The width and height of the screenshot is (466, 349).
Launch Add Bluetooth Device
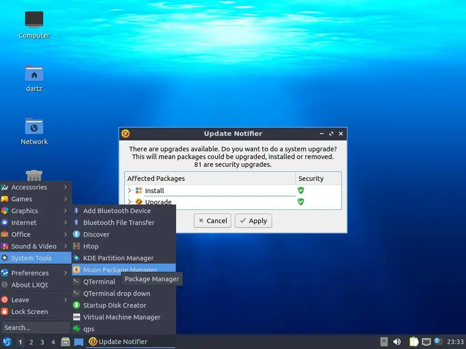tap(124, 211)
